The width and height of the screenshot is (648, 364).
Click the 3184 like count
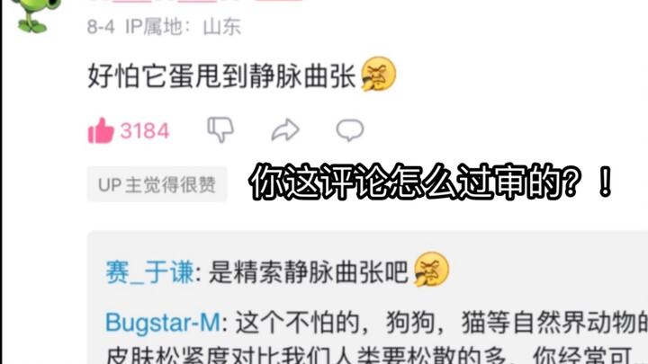pos(145,131)
